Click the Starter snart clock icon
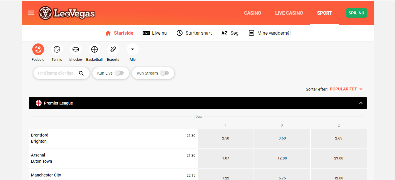 click(x=180, y=33)
